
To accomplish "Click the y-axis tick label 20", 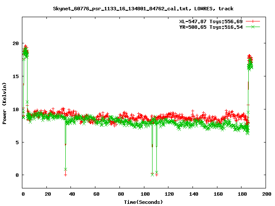I will (x=15, y=43).
